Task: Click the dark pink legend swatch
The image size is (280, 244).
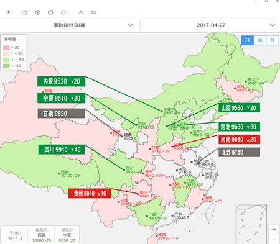Action: [6, 48]
